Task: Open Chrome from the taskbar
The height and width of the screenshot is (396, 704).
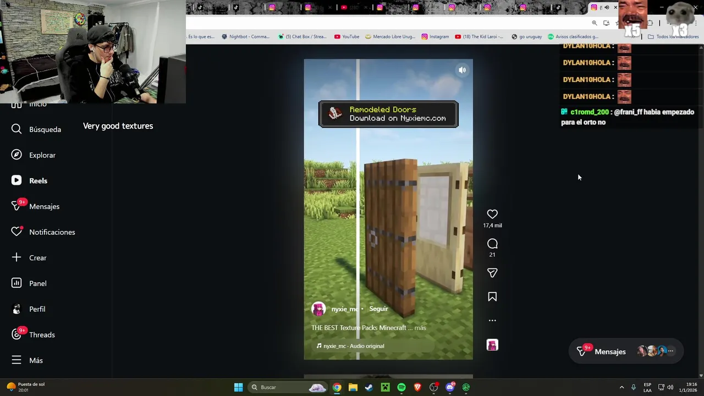Action: (x=337, y=387)
